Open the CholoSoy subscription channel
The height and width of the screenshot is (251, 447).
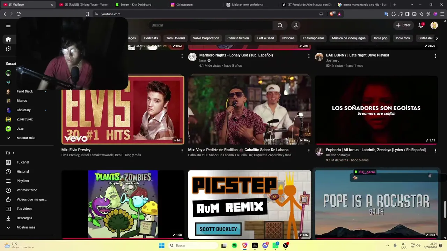[x=24, y=110]
